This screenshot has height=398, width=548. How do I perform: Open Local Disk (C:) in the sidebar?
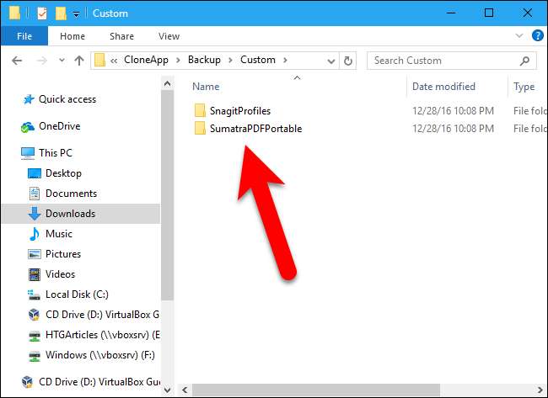(77, 295)
